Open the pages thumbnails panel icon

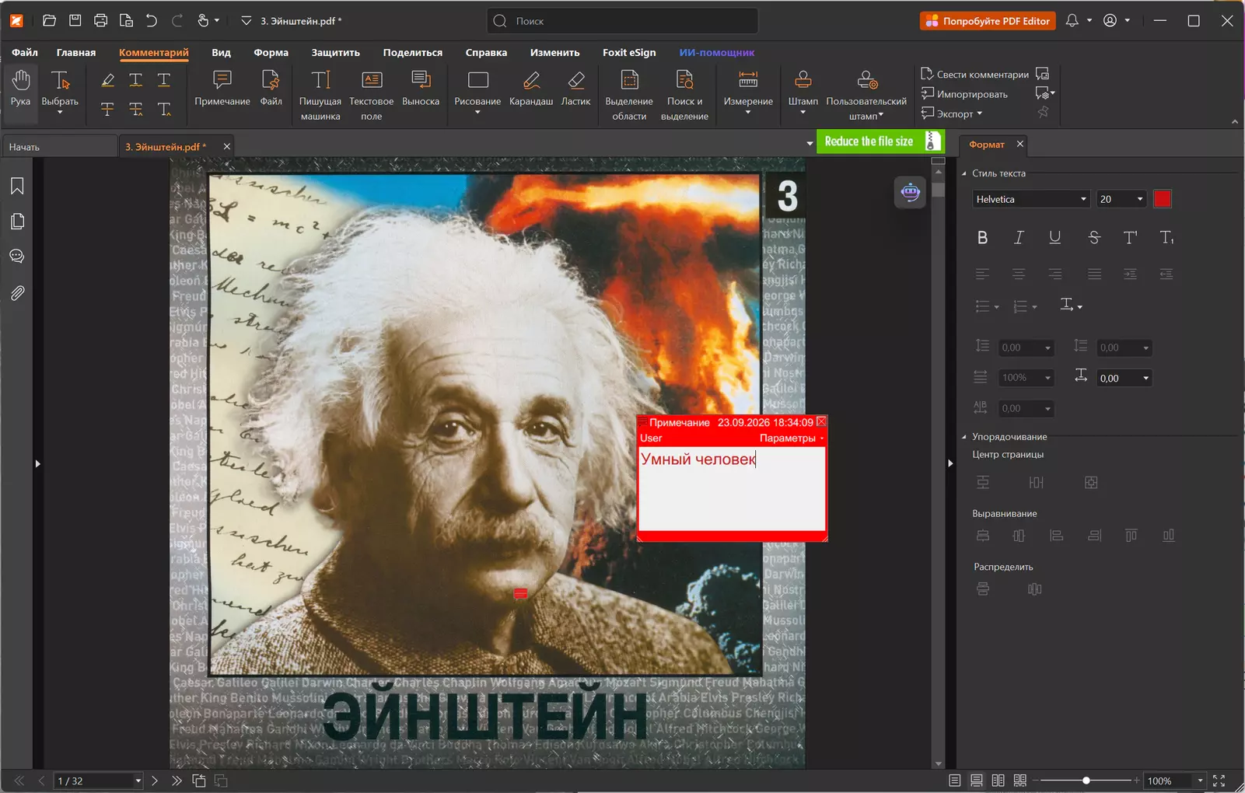(x=17, y=222)
